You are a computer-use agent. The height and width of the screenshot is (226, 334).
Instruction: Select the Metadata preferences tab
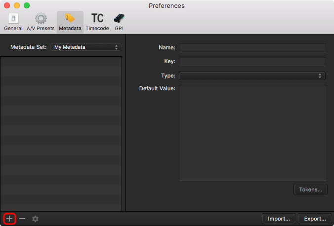coord(70,22)
